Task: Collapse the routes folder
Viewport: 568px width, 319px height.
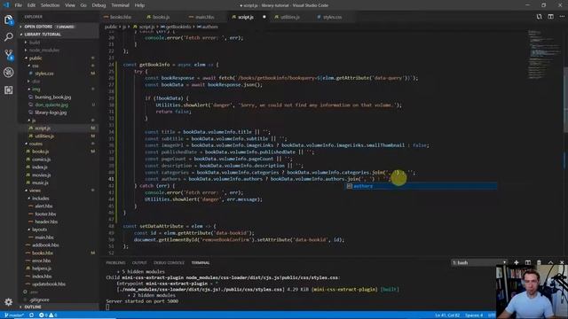Action: click(35, 144)
